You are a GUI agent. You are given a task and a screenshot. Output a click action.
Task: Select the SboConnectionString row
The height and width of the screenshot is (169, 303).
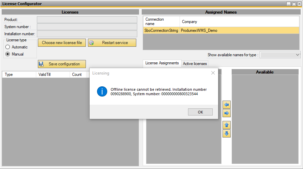click(161, 30)
